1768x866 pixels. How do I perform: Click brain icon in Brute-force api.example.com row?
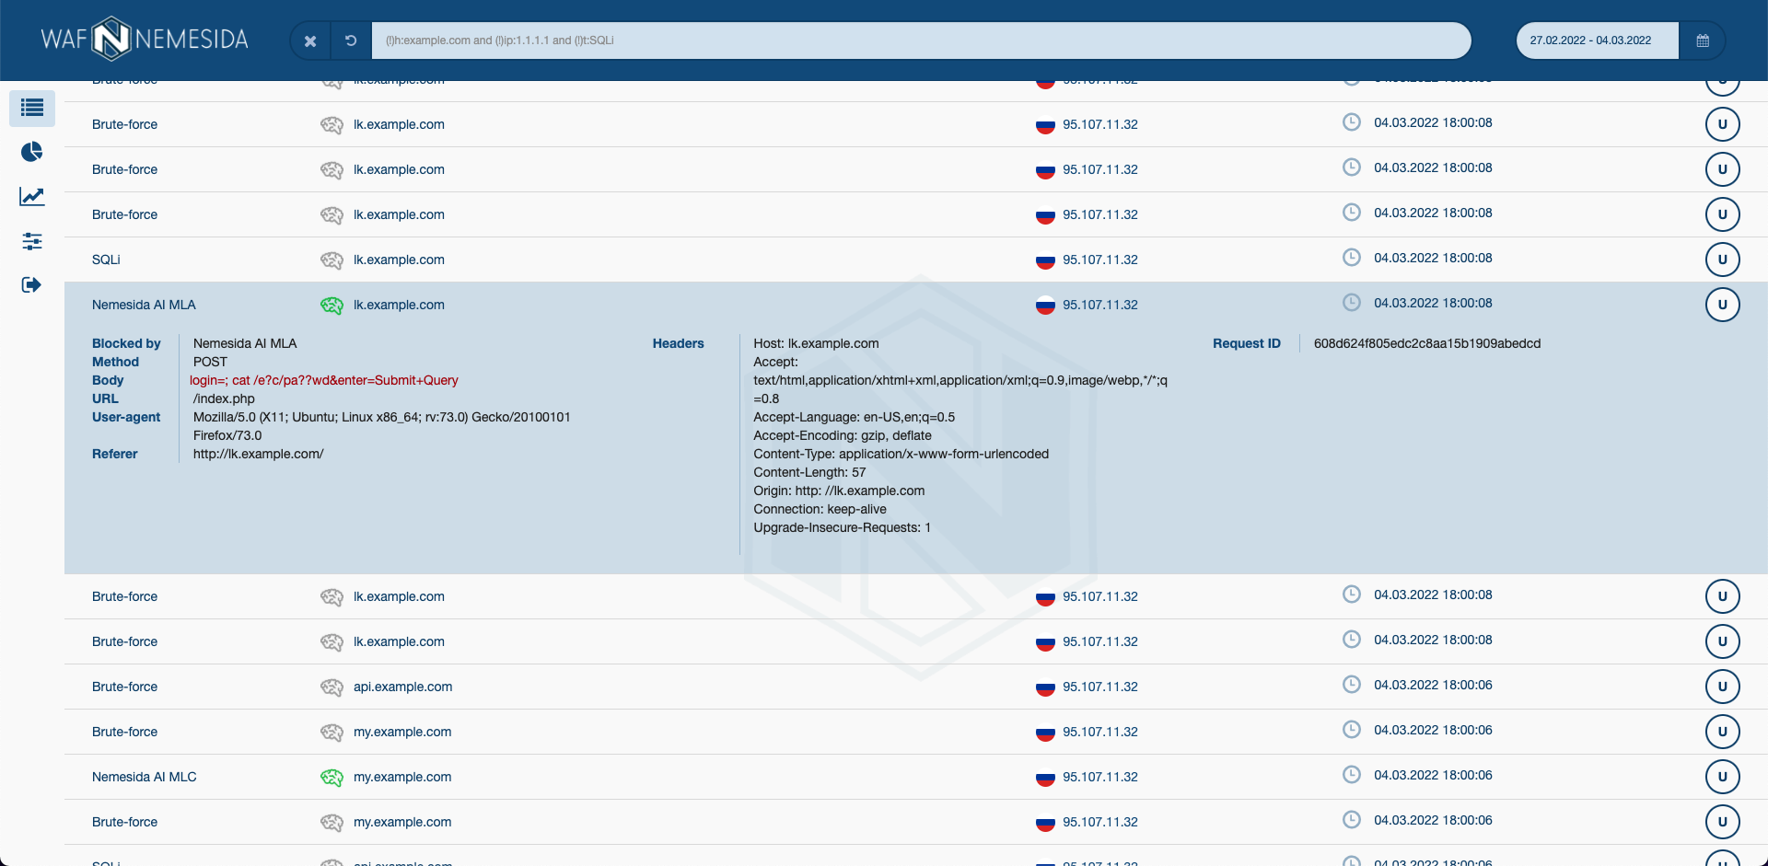coord(331,687)
